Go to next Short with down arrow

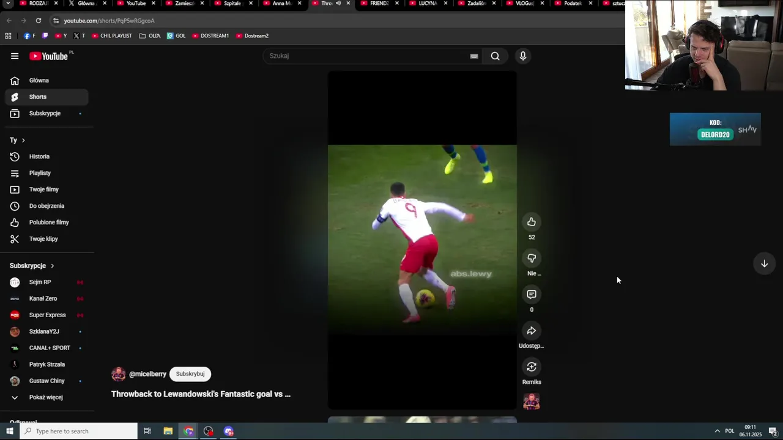click(764, 264)
